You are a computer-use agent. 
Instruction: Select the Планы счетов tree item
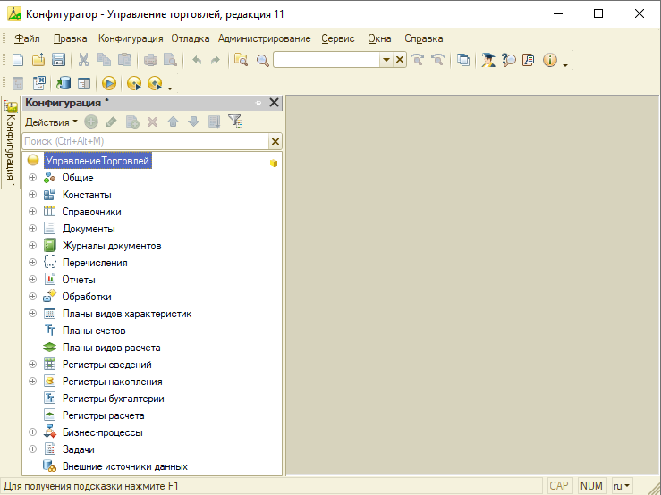point(94,331)
